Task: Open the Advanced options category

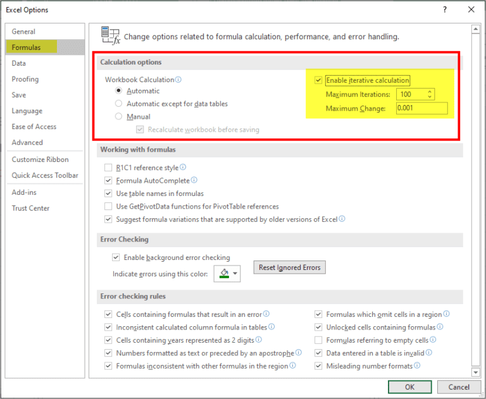Action: click(45, 142)
